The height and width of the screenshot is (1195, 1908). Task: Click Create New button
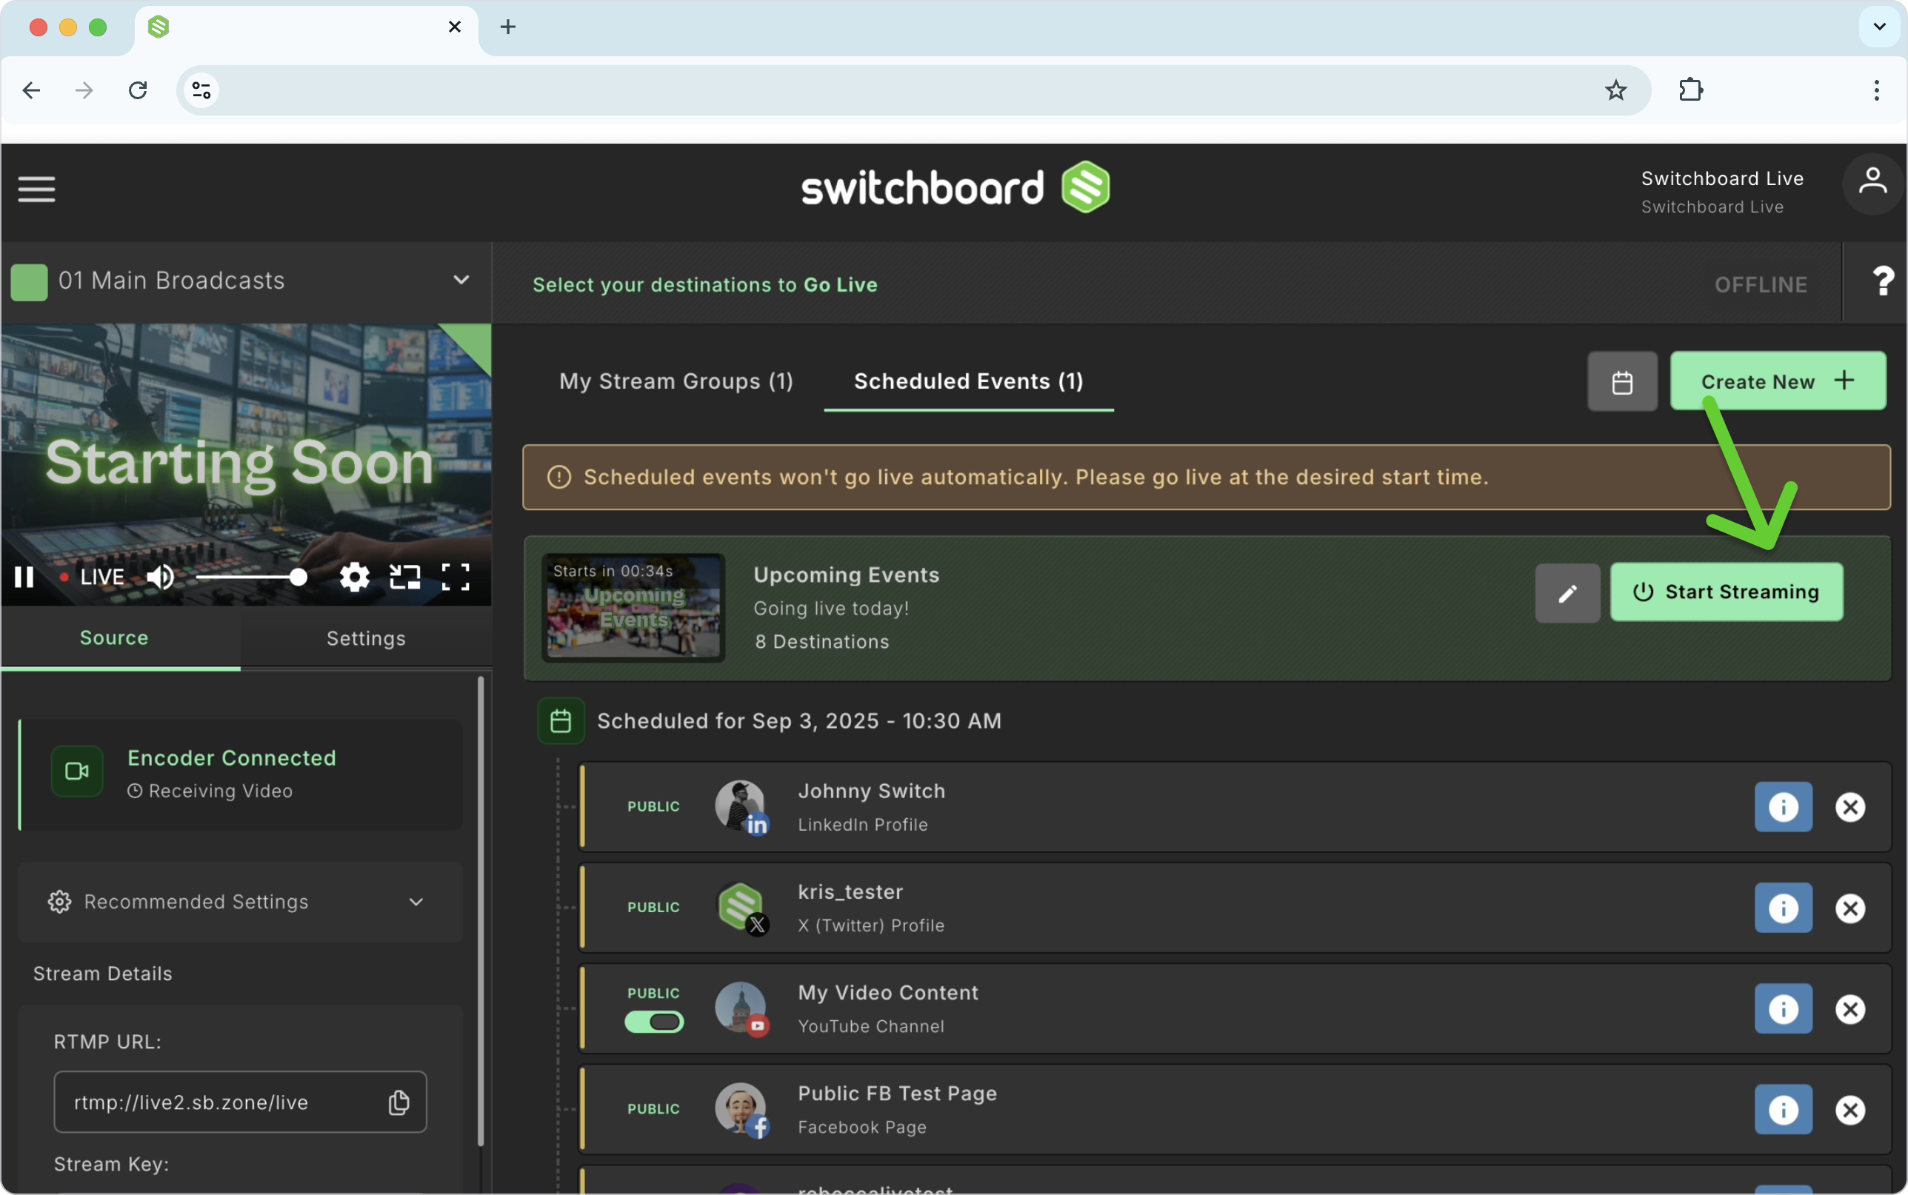point(1778,381)
